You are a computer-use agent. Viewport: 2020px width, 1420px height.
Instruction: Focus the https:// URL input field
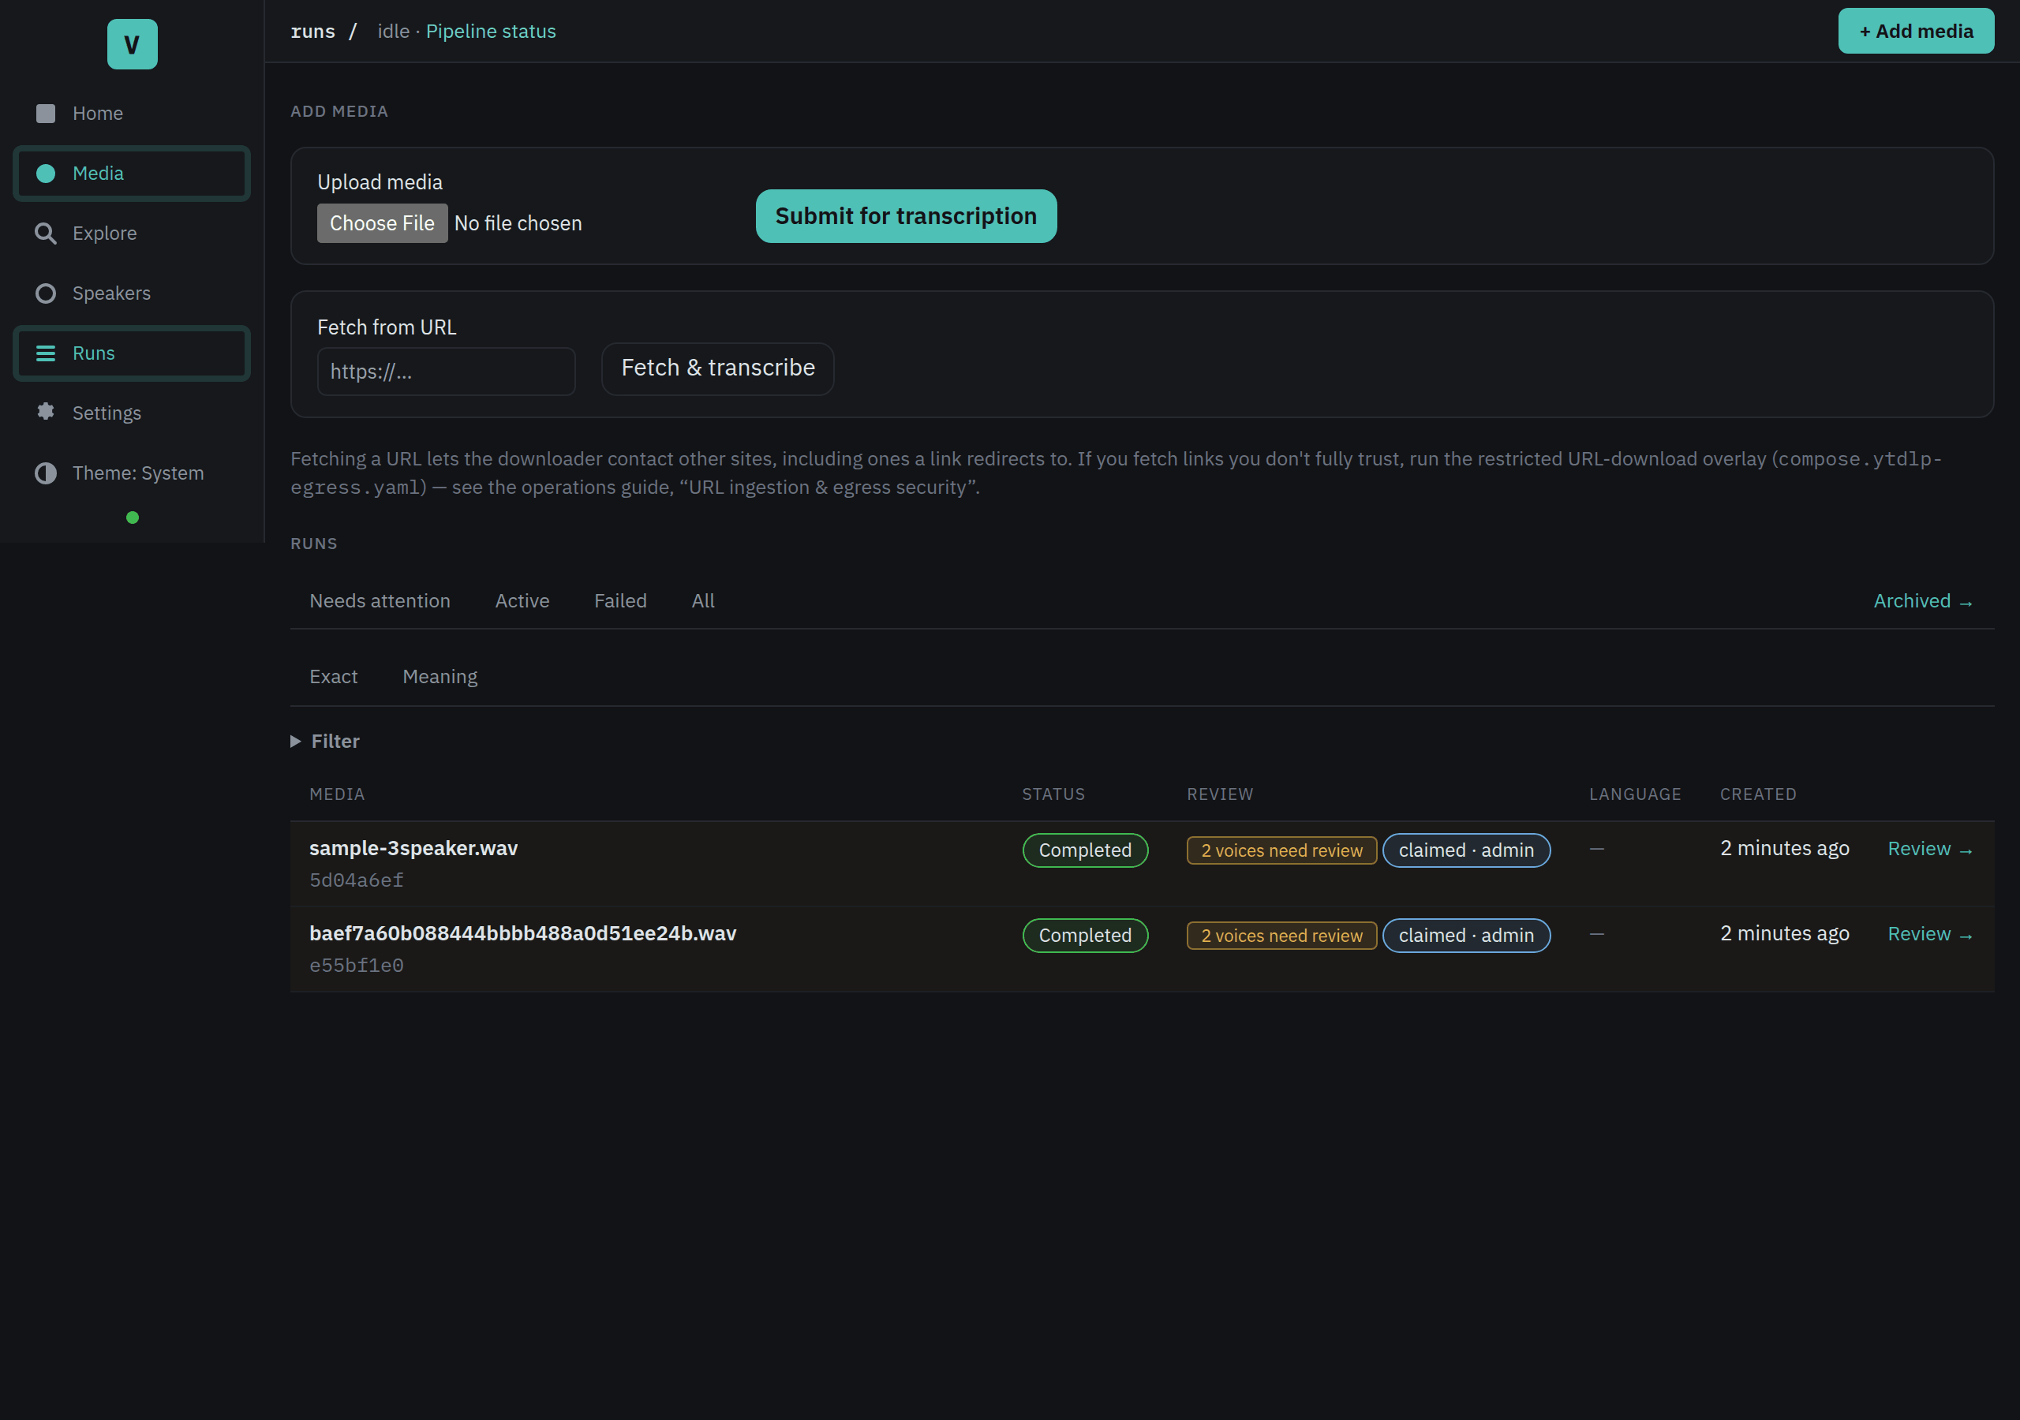[446, 372]
